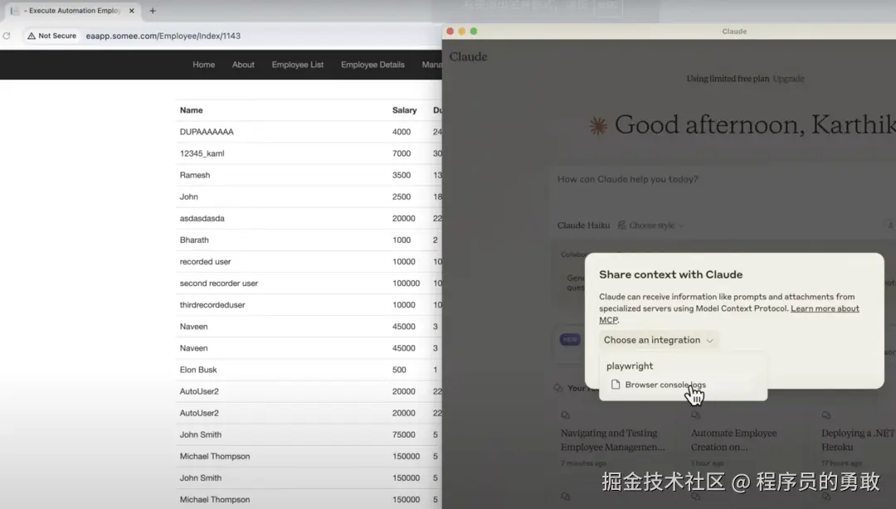The width and height of the screenshot is (896, 509).
Task: Select the playwright integration entry
Action: 630,366
